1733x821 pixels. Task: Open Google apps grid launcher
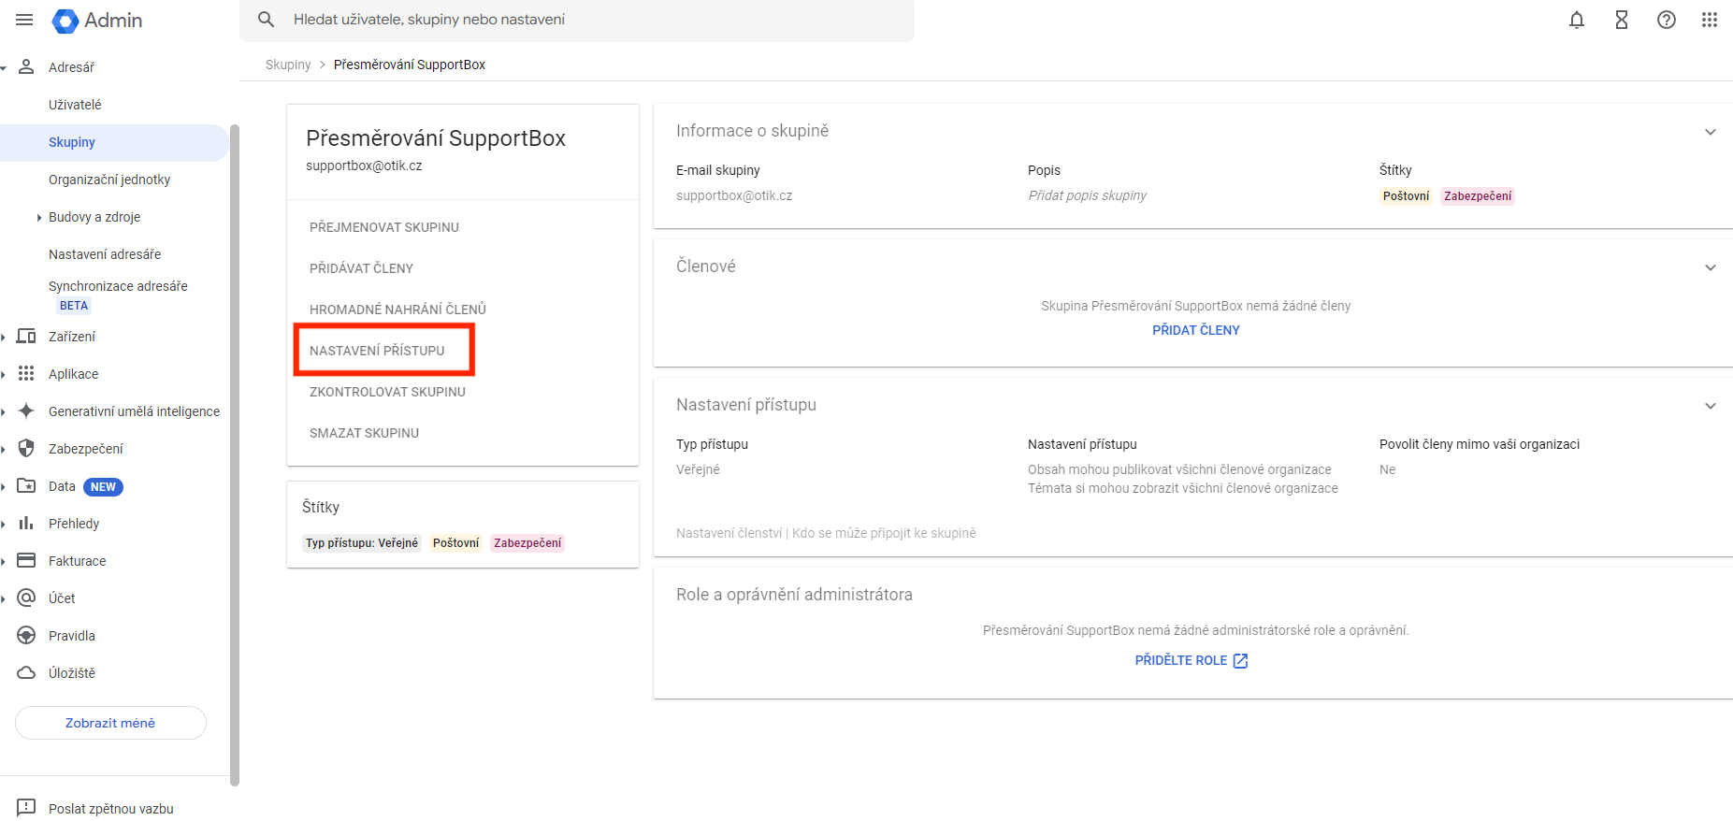(x=1710, y=20)
